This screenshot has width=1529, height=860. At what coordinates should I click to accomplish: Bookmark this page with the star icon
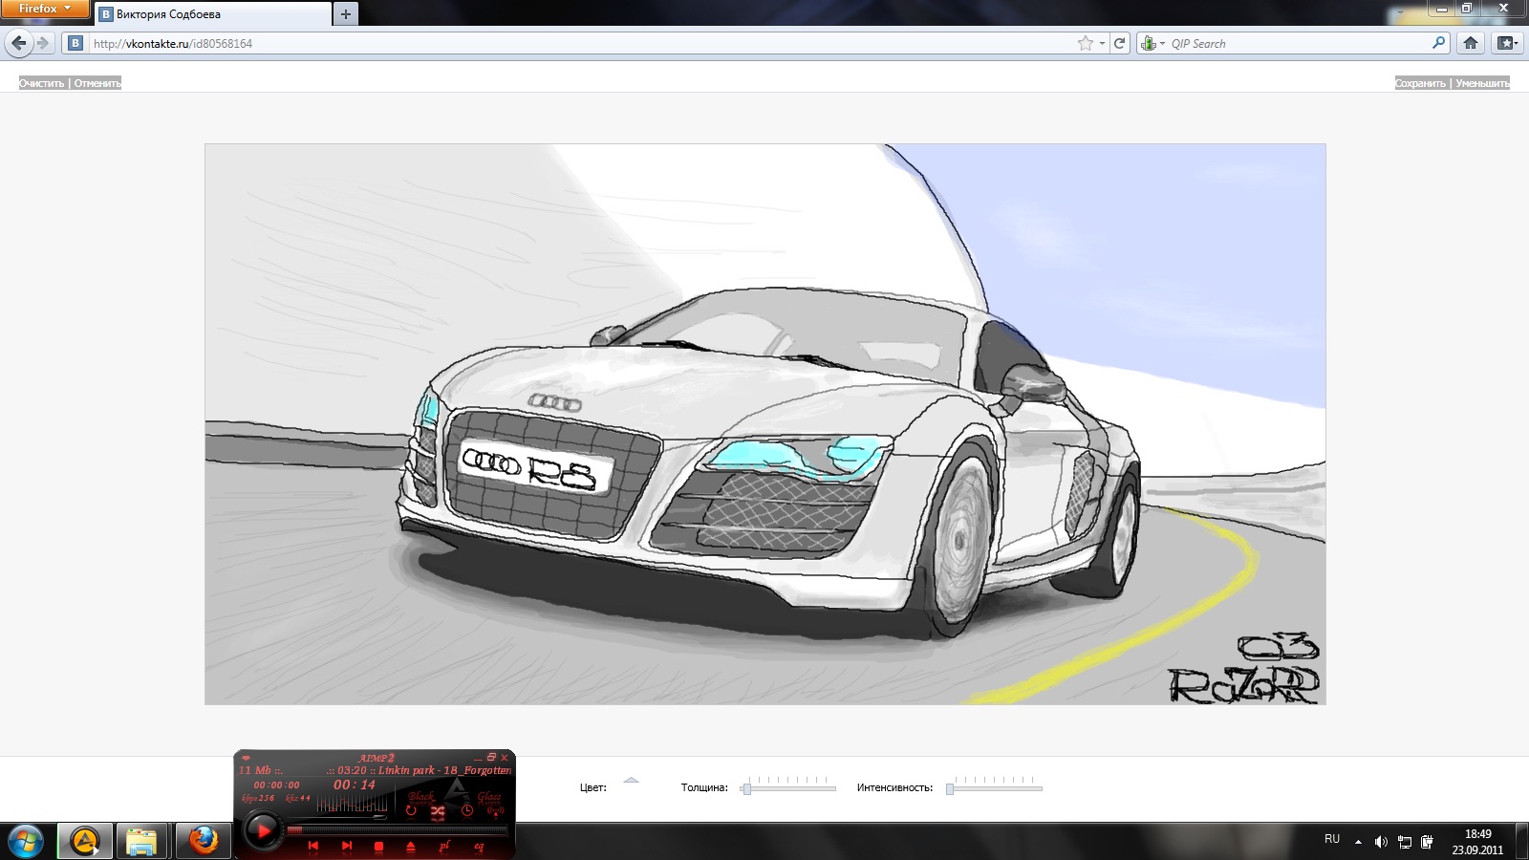pyautogui.click(x=1085, y=43)
